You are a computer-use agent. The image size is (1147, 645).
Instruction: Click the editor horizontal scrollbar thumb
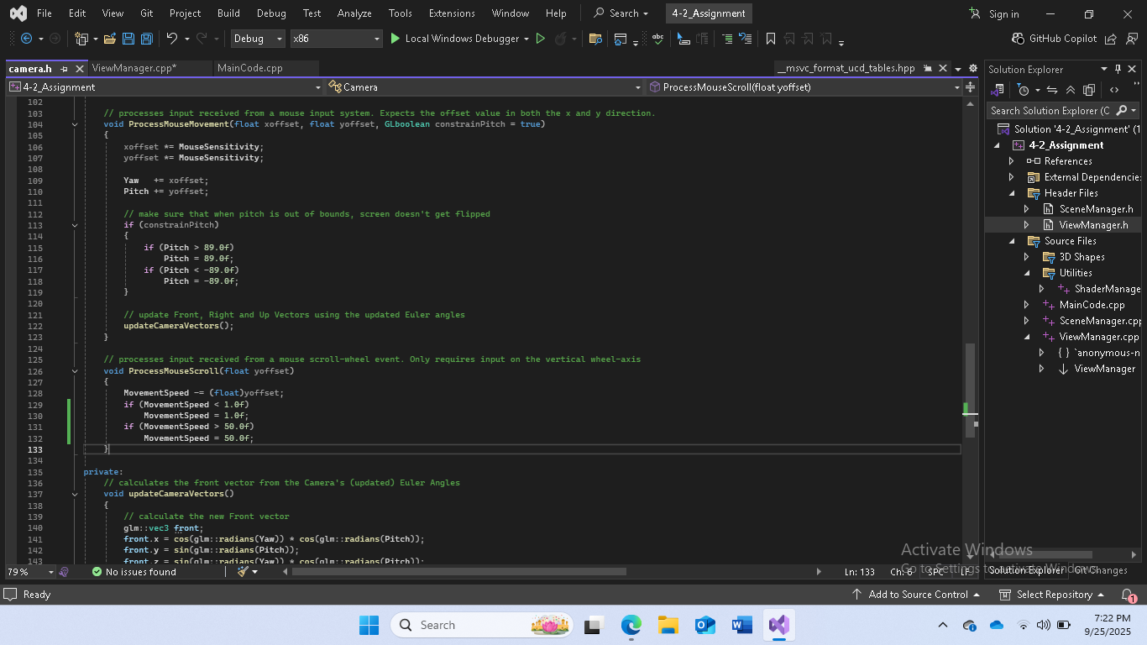pyautogui.click(x=459, y=572)
